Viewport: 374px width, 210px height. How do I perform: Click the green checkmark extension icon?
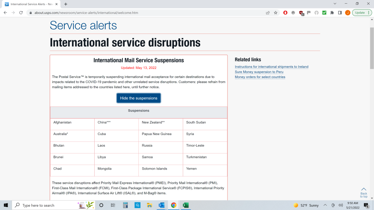point(324,12)
